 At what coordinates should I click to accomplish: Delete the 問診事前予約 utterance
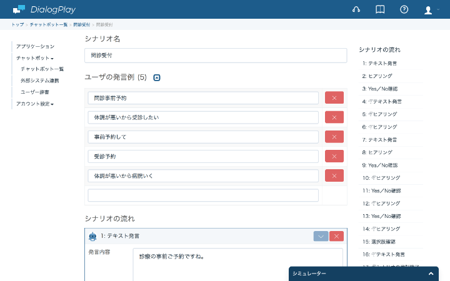(334, 98)
